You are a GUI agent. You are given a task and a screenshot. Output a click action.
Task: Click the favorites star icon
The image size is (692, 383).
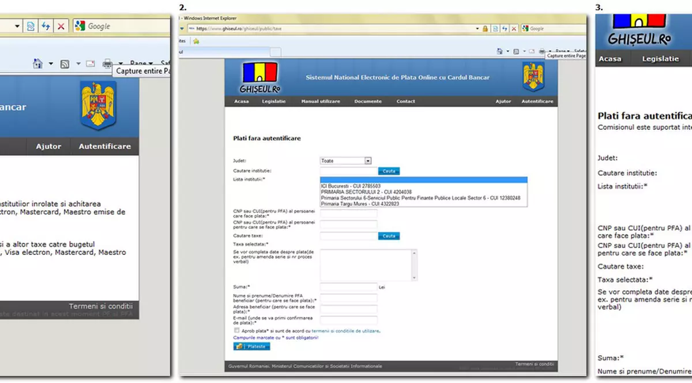tap(196, 40)
